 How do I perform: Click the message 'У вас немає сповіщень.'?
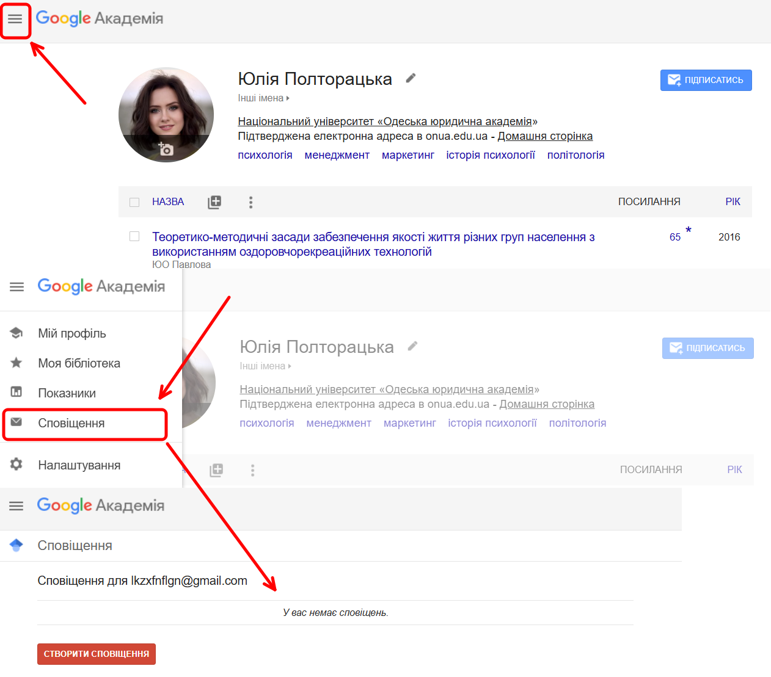click(335, 612)
